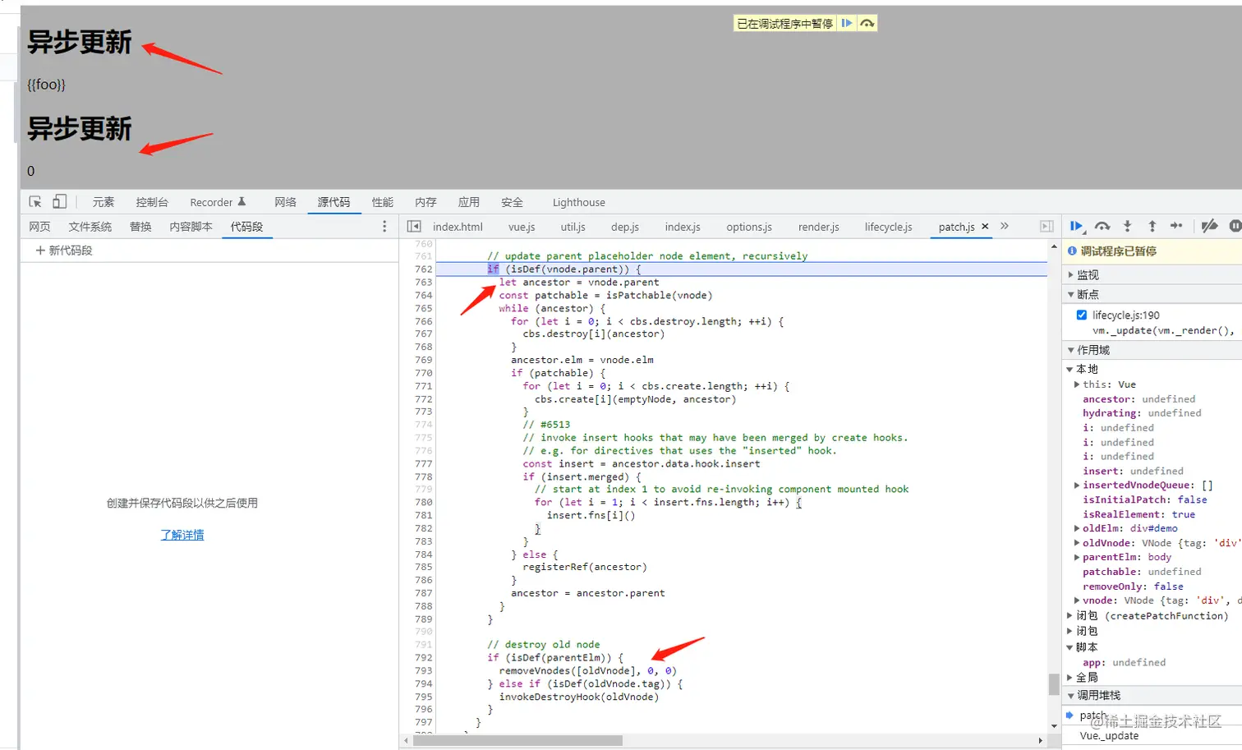Open the 控制台 Console tab

pyautogui.click(x=152, y=202)
